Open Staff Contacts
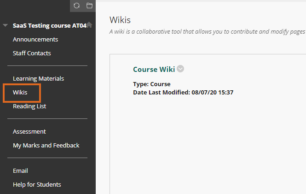Viewport: 306px width, 194px height. 32,53
